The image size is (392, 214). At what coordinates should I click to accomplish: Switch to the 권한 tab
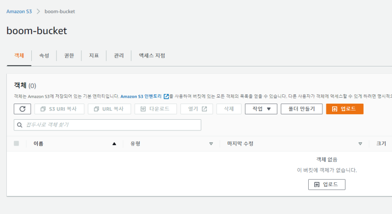tap(69, 55)
